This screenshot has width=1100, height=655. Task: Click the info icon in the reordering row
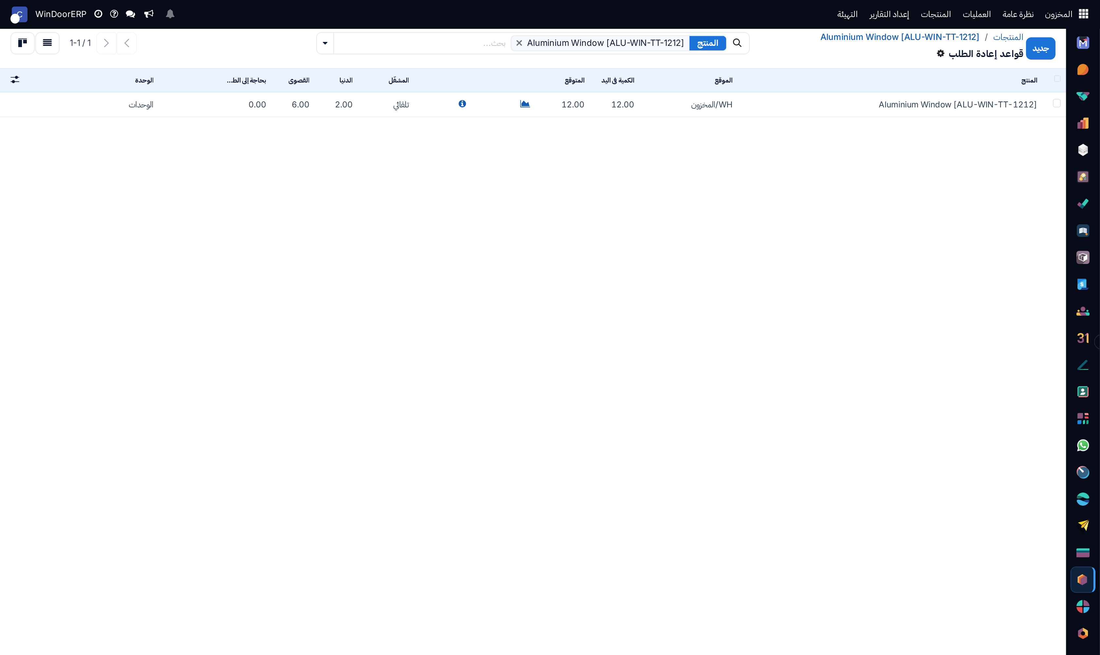[x=462, y=104]
